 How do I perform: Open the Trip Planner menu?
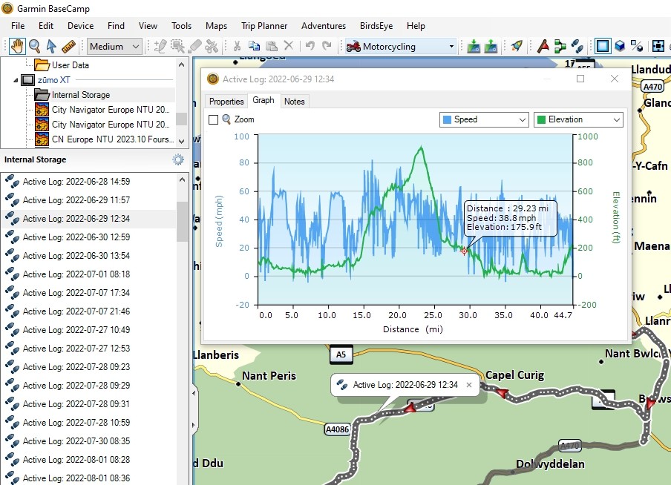coord(264,26)
